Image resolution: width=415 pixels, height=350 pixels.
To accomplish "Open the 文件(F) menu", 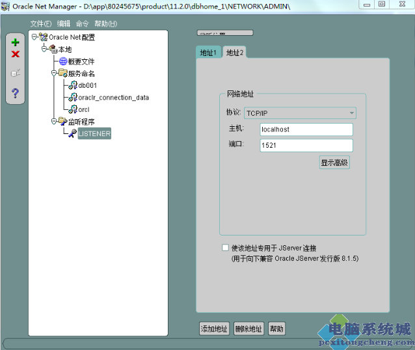I will pyautogui.click(x=41, y=23).
